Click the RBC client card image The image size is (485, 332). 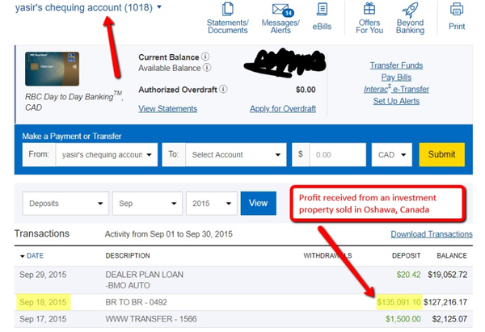pyautogui.click(x=52, y=69)
